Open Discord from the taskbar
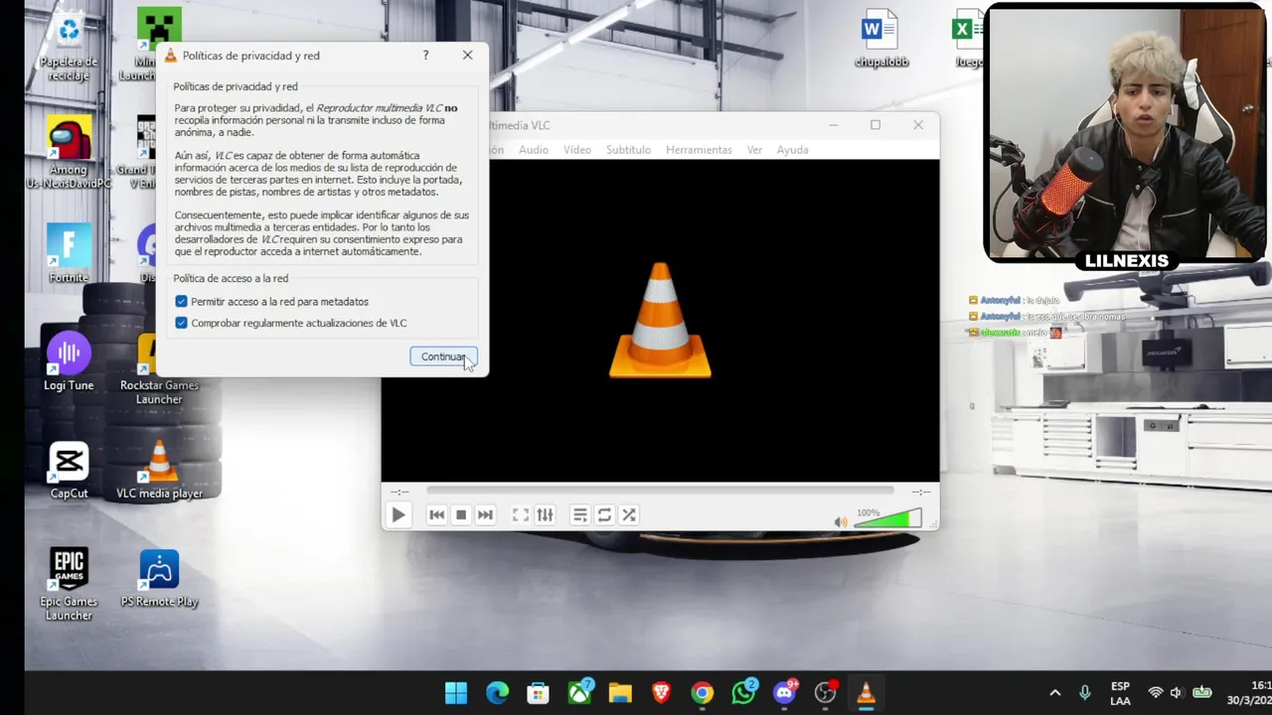Viewport: 1272px width, 715px height. [x=784, y=692]
